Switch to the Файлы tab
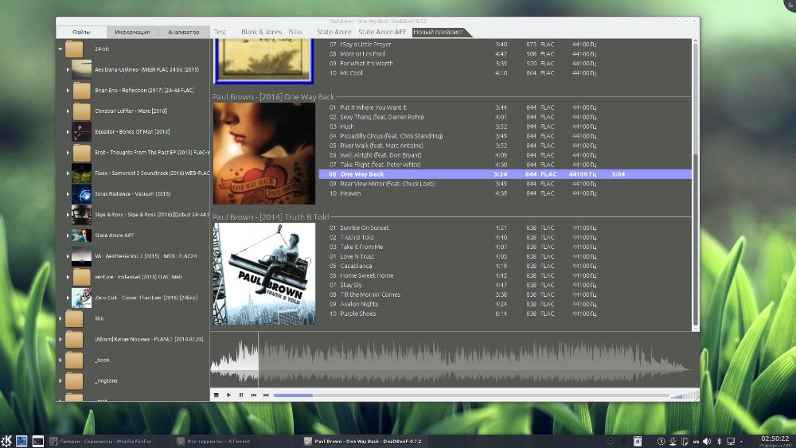This screenshot has width=796, height=448. [x=81, y=32]
